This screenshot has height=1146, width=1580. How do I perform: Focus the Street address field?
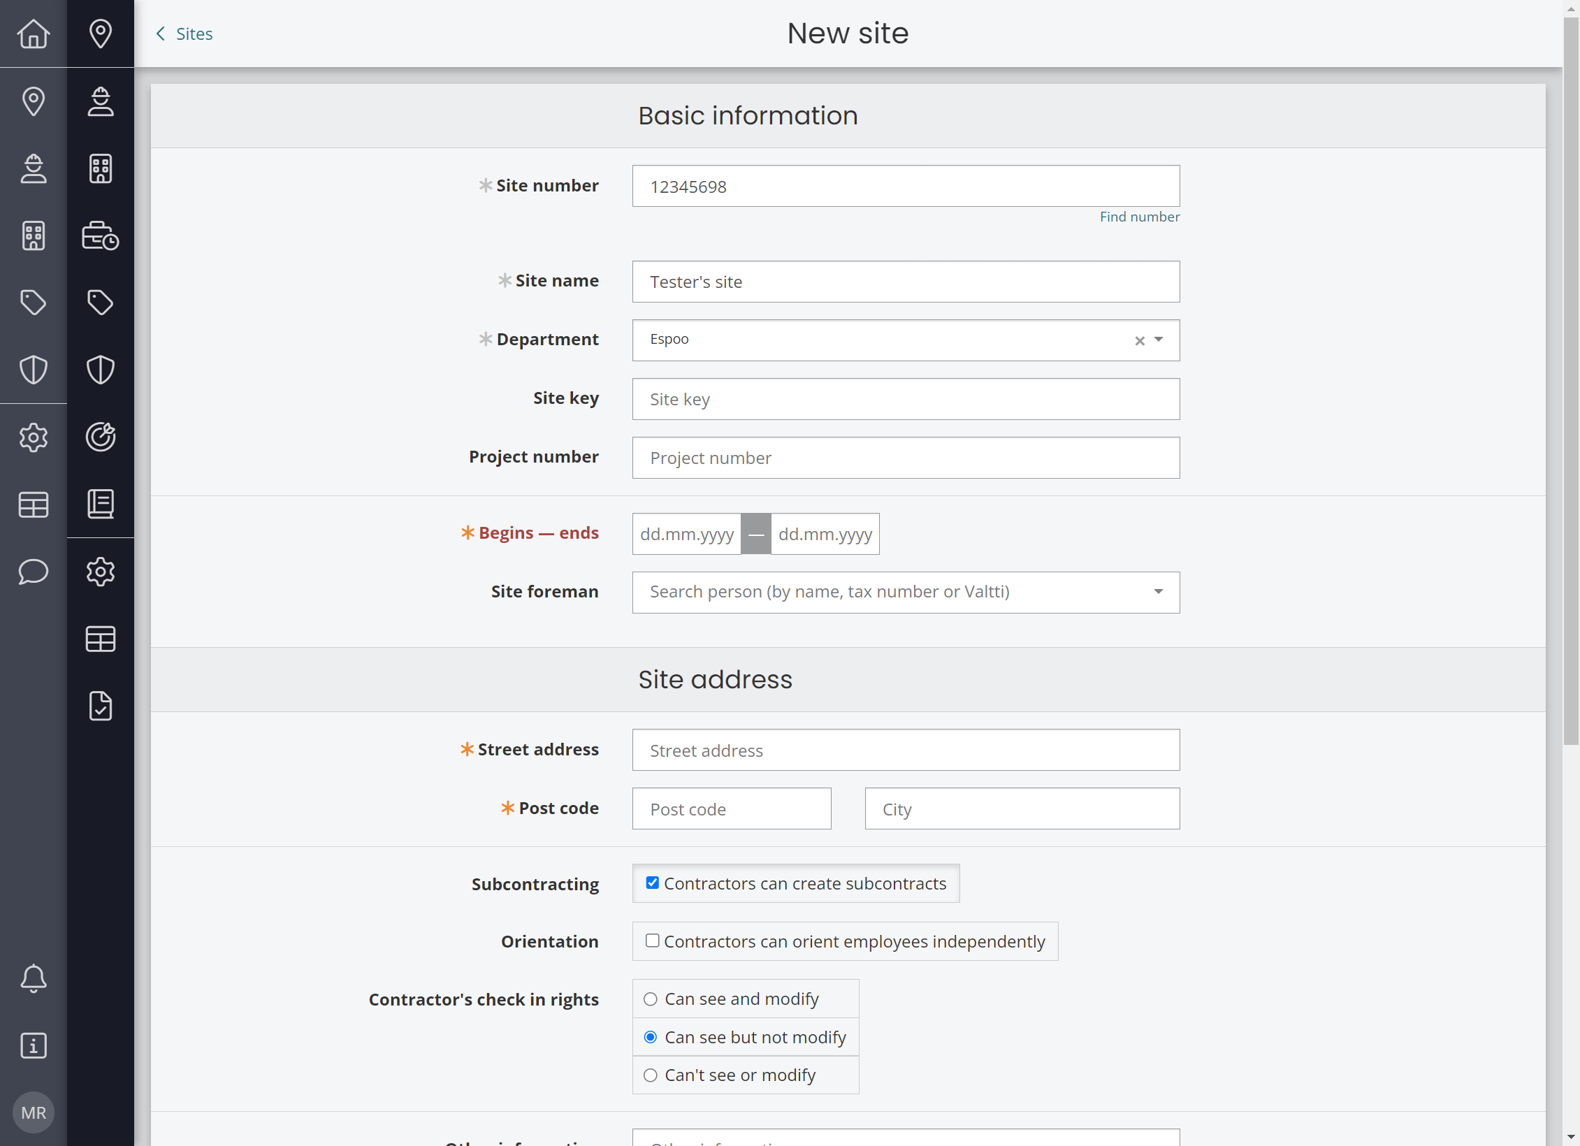[906, 750]
